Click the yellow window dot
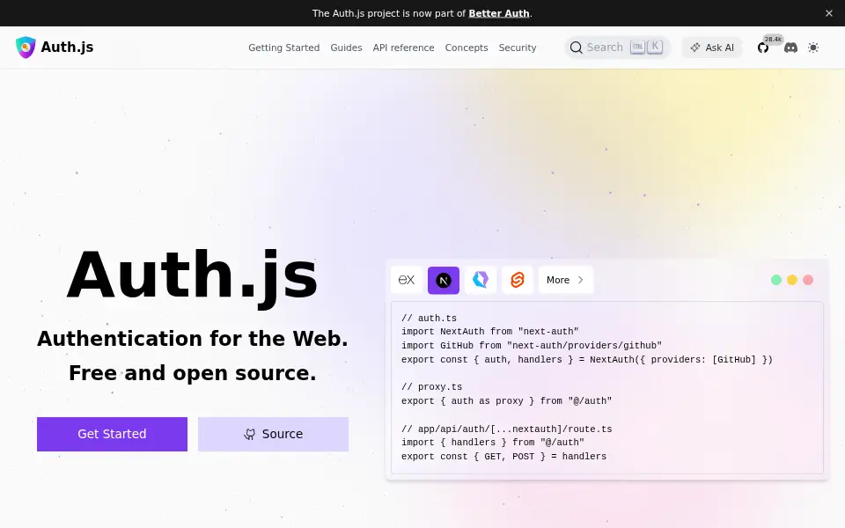 pyautogui.click(x=791, y=280)
